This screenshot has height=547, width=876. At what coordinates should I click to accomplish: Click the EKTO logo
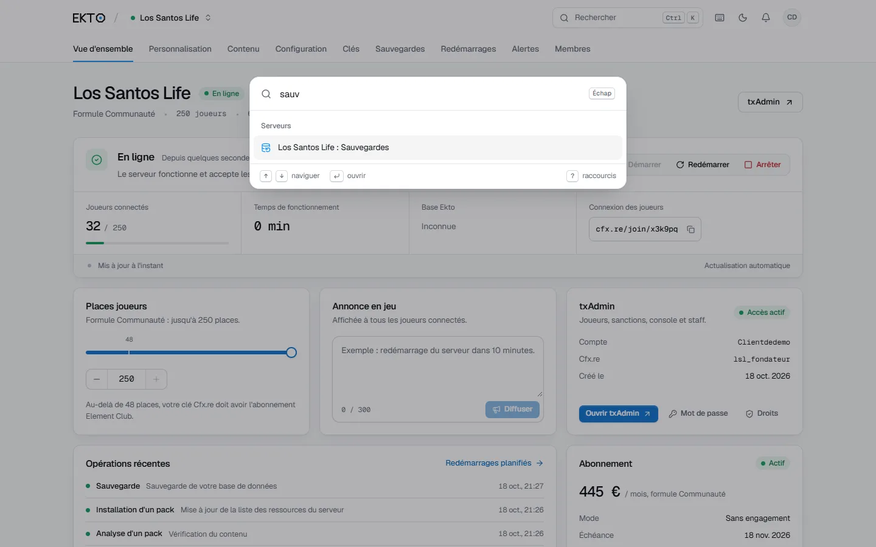89,18
